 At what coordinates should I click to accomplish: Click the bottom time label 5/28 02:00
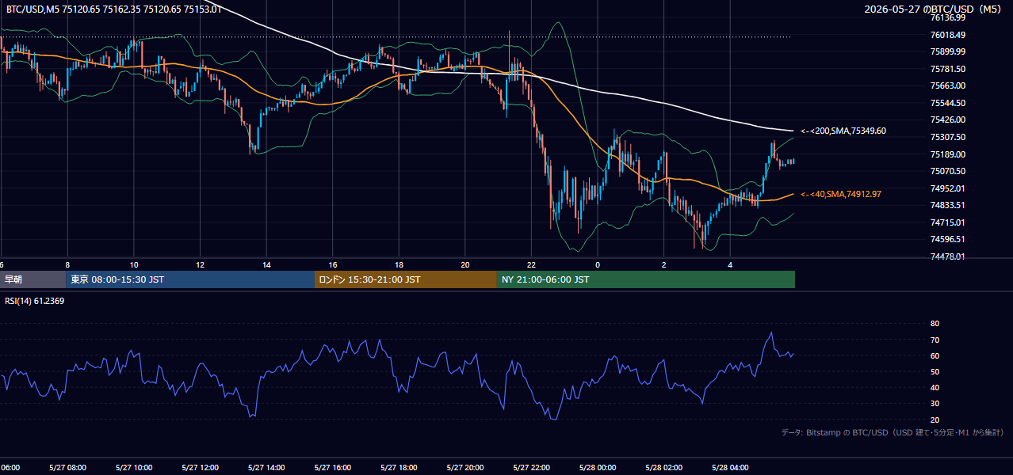pos(663,467)
